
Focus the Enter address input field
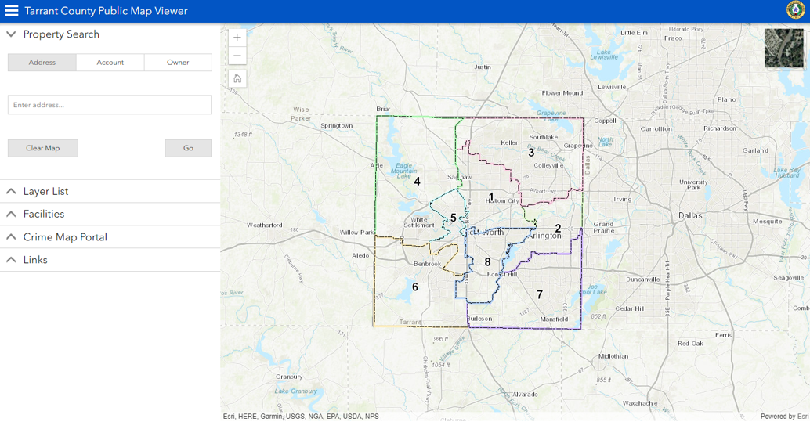[110, 105]
